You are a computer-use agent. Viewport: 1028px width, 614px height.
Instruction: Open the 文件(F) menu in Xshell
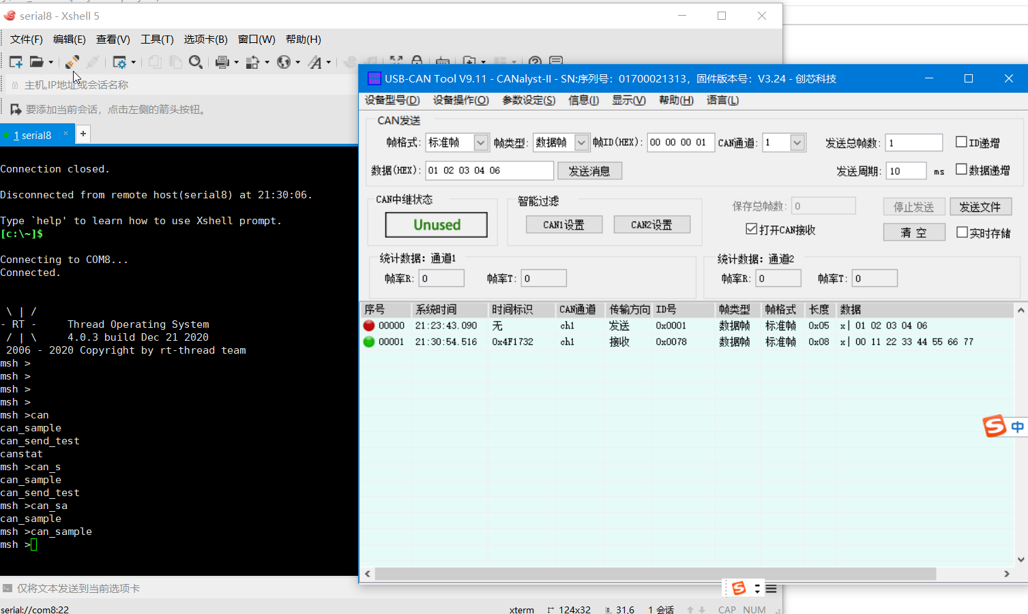pyautogui.click(x=27, y=40)
